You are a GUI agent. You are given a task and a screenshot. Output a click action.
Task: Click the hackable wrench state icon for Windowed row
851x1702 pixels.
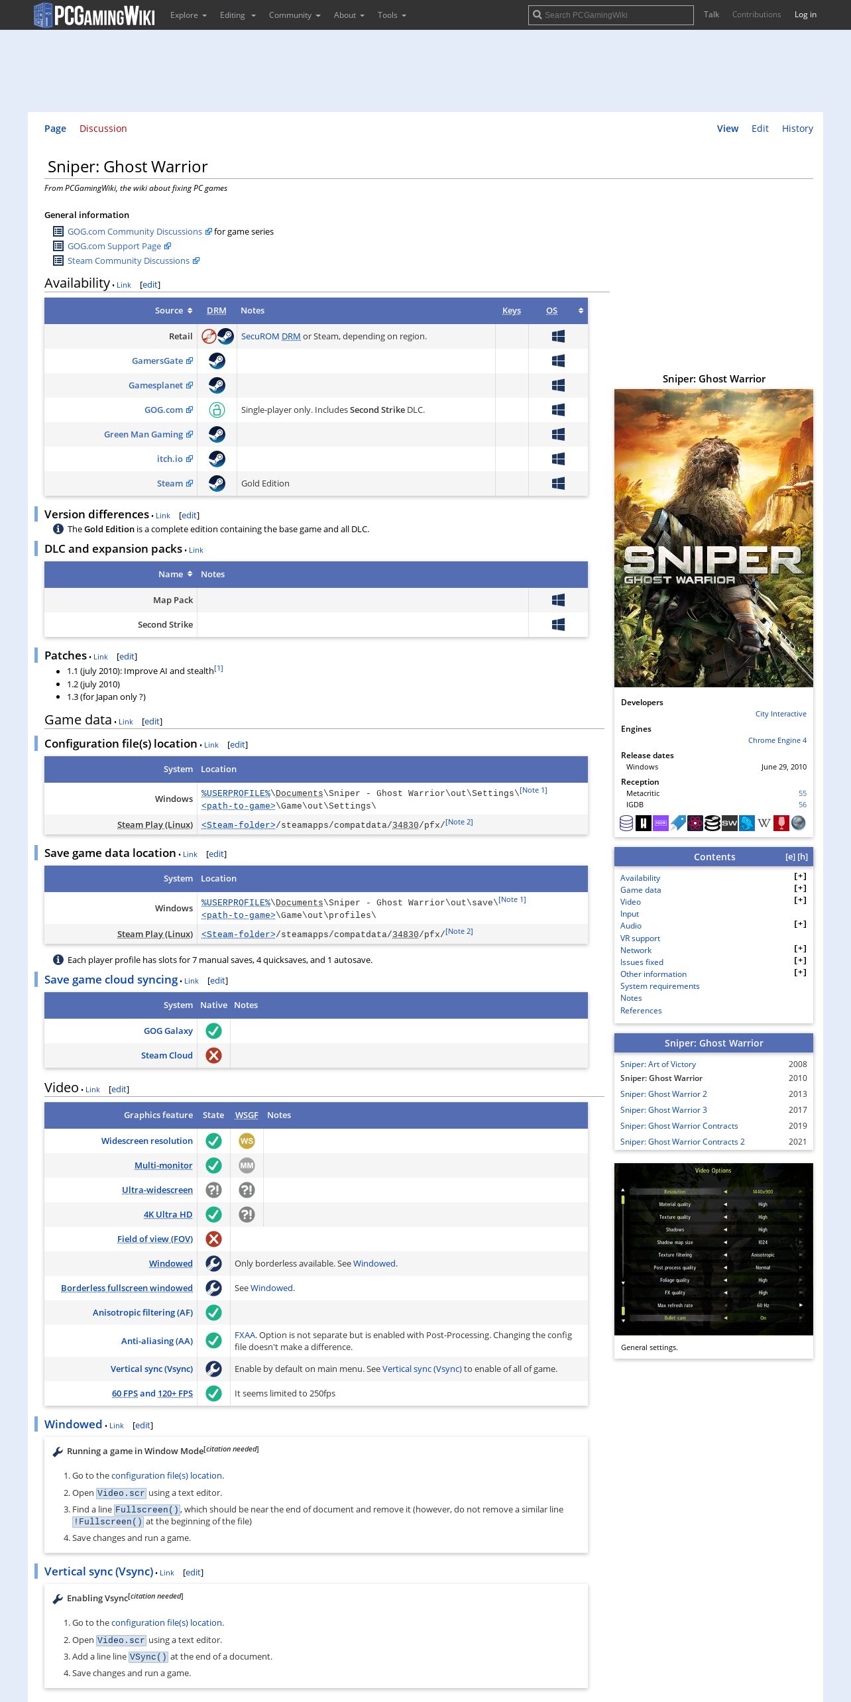tap(213, 1263)
